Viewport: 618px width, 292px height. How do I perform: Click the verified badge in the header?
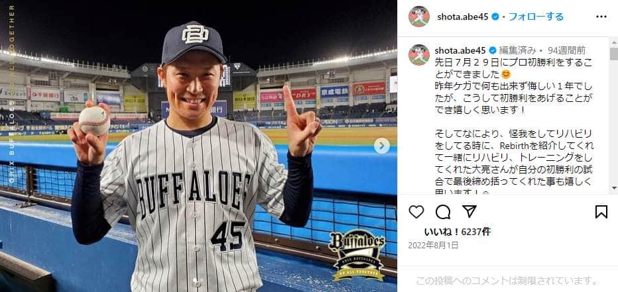(496, 17)
